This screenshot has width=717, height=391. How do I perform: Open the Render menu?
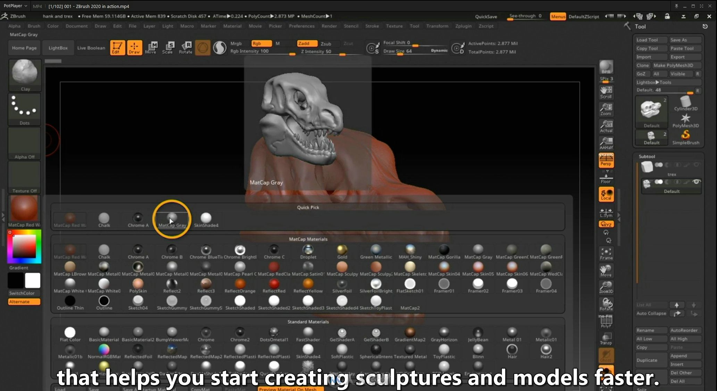coord(329,26)
